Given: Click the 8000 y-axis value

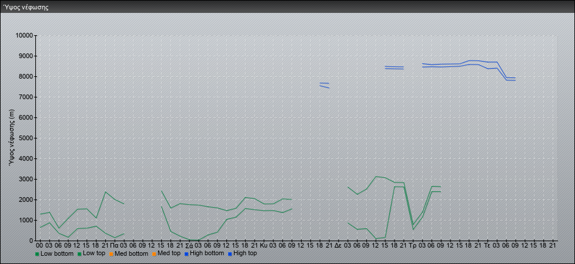Looking at the screenshot, I should 26,76.
